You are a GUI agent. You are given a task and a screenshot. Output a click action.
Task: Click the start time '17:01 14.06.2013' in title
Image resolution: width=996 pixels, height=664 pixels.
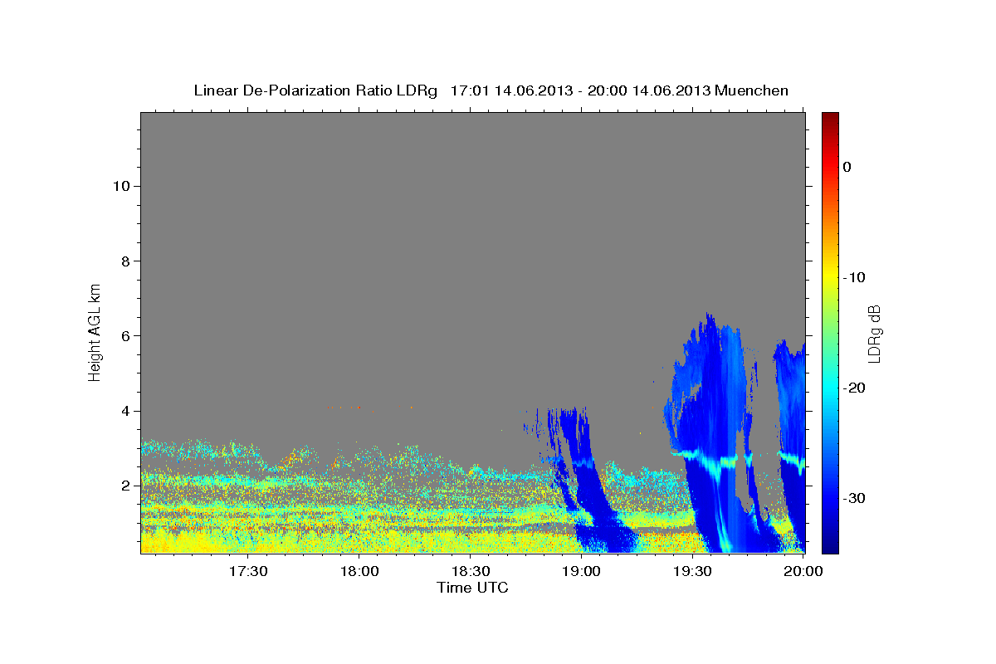pyautogui.click(x=511, y=90)
